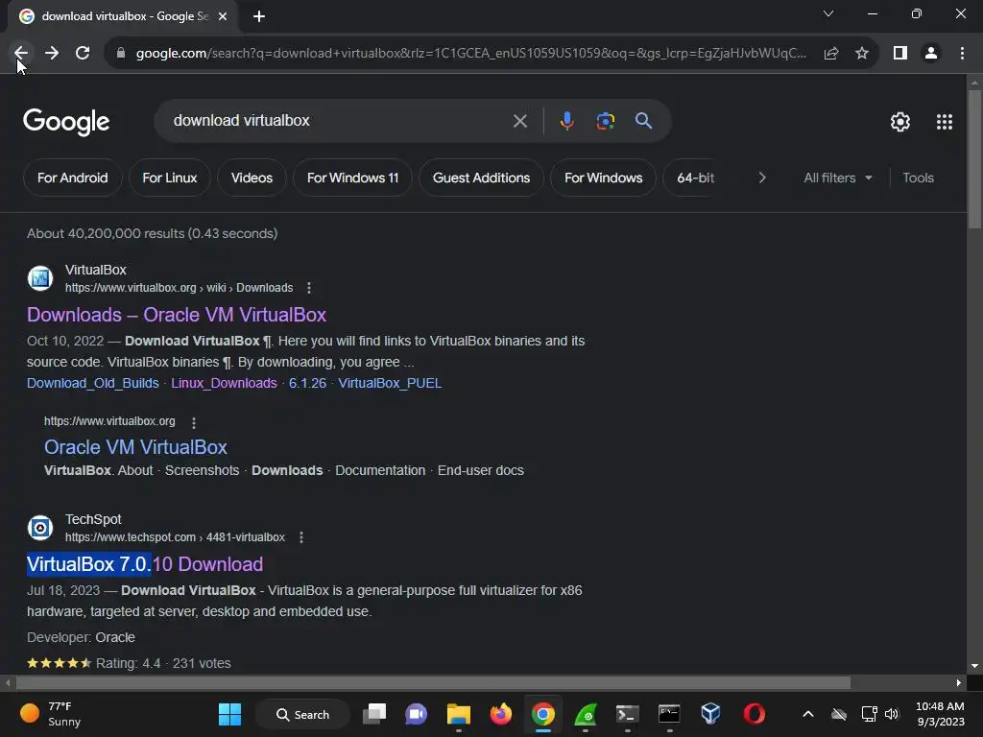
Task: Open File Explorer from the taskbar
Action: pyautogui.click(x=458, y=714)
